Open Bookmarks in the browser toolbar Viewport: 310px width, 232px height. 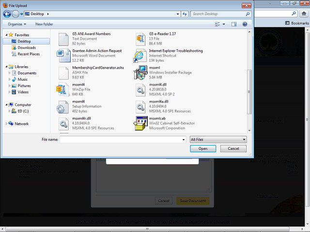pos(297,23)
